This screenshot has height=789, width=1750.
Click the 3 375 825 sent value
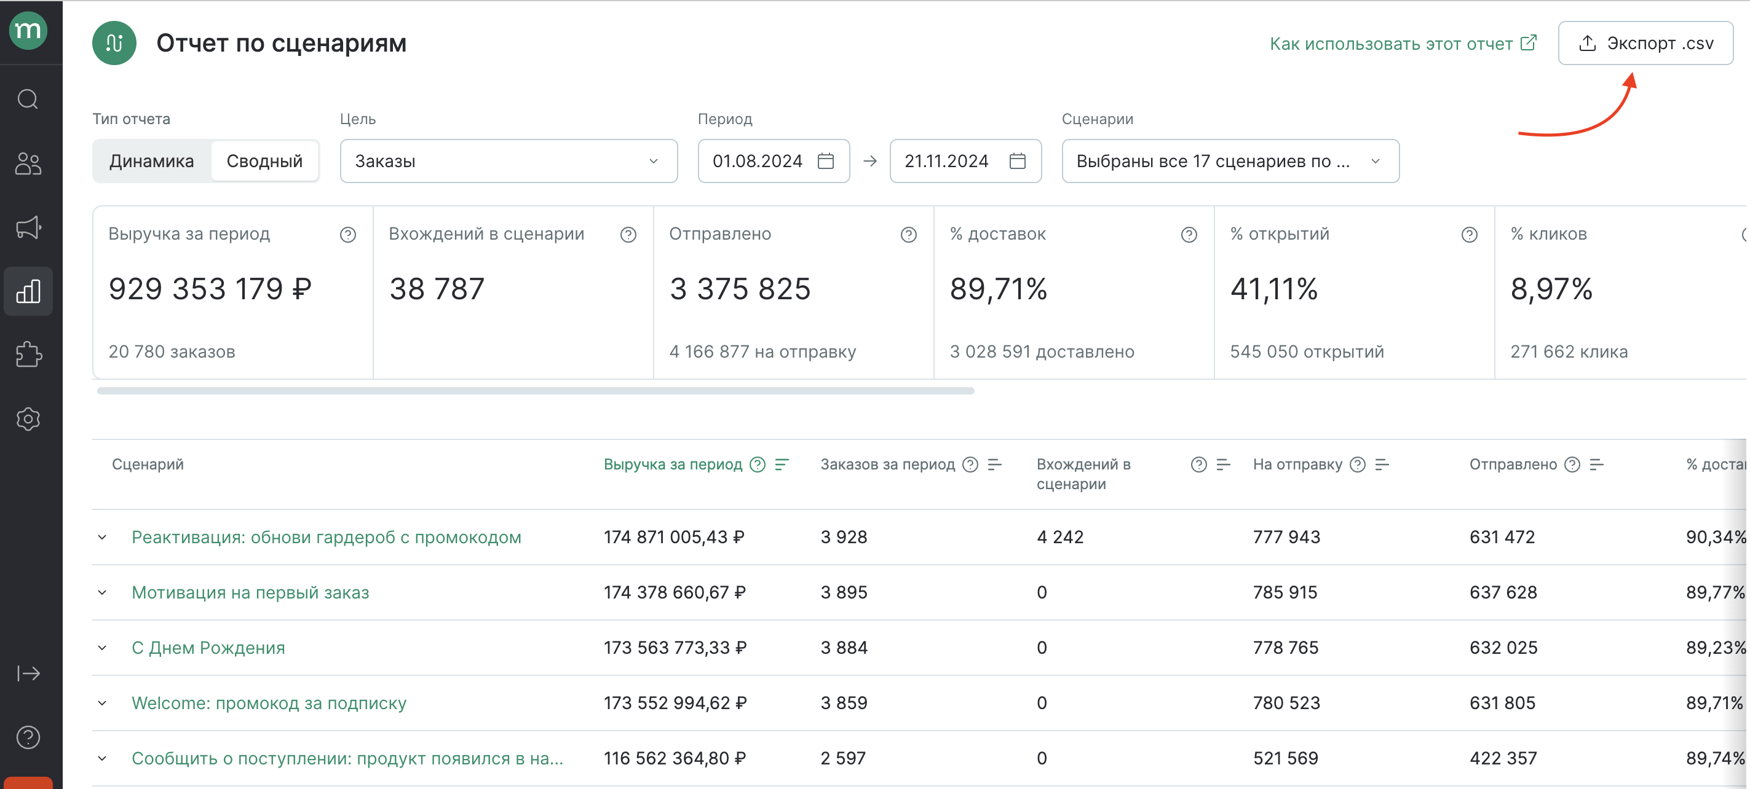pos(740,290)
